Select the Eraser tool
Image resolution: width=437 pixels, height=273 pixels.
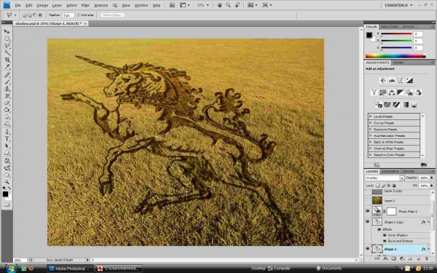coord(7,103)
